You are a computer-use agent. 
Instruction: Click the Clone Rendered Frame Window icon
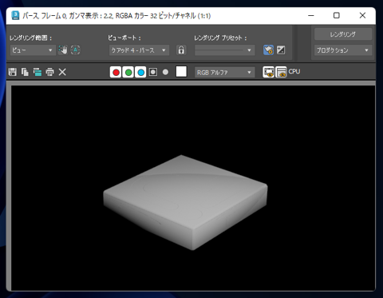(38, 72)
